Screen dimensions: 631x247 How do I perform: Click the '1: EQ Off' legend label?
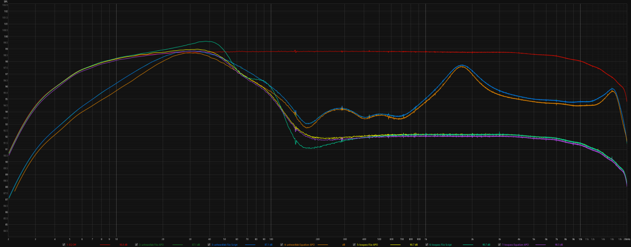71,245
